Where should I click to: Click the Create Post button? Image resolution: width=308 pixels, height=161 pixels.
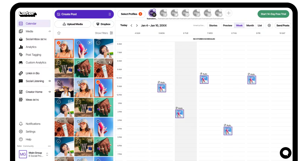(84, 14)
